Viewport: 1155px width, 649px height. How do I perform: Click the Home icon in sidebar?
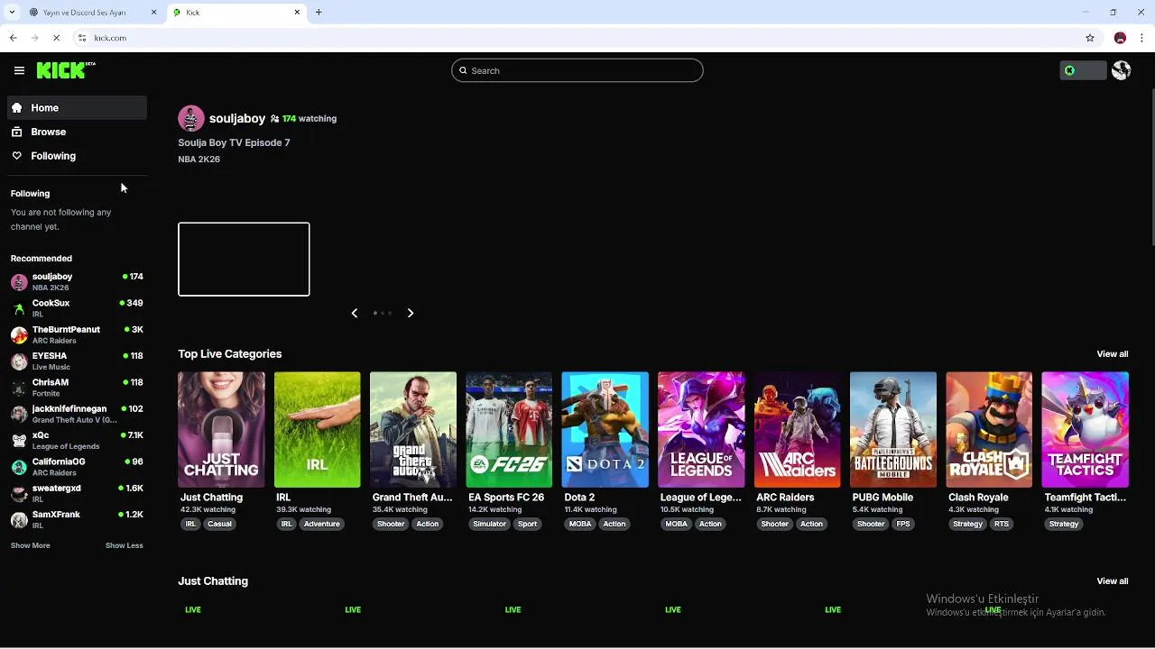click(16, 107)
